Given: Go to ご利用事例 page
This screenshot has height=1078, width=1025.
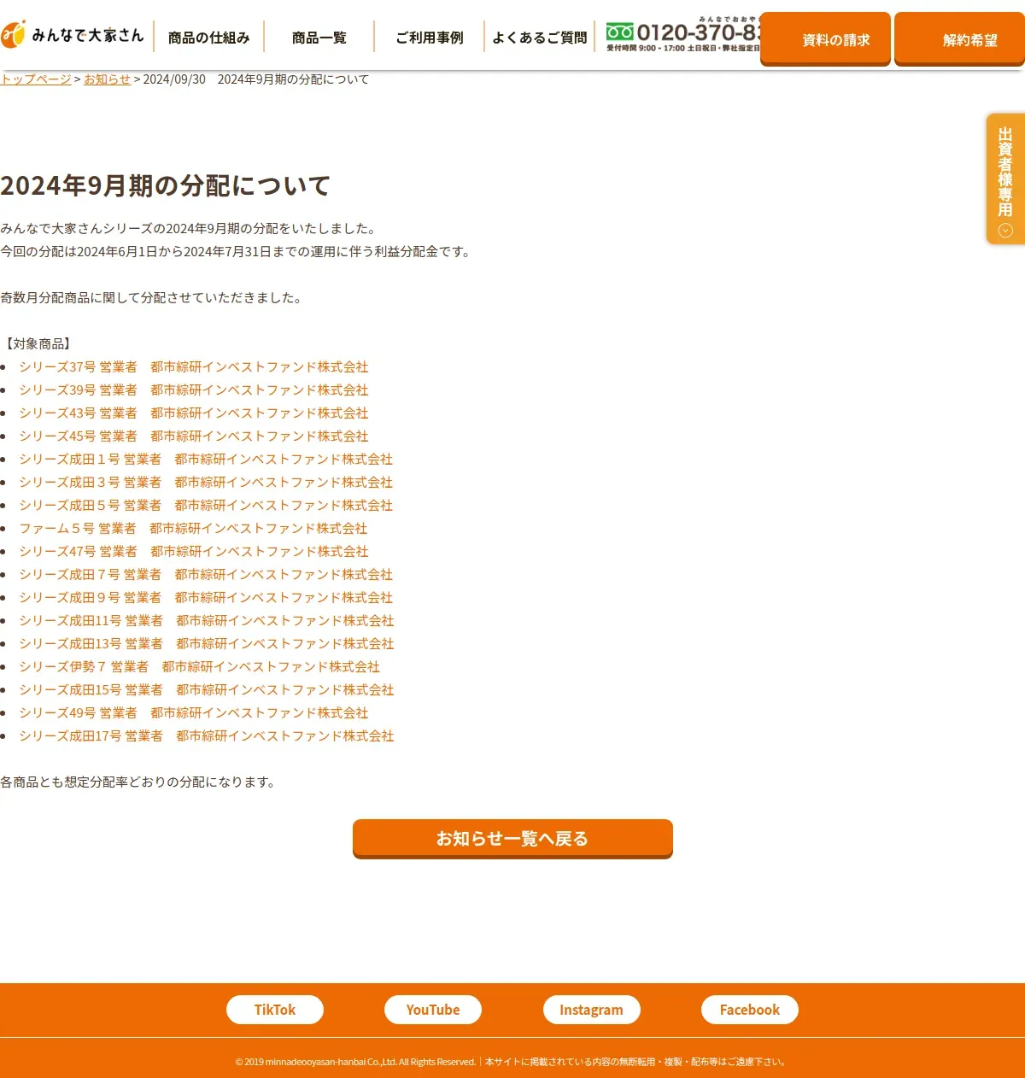Looking at the screenshot, I should (x=430, y=38).
